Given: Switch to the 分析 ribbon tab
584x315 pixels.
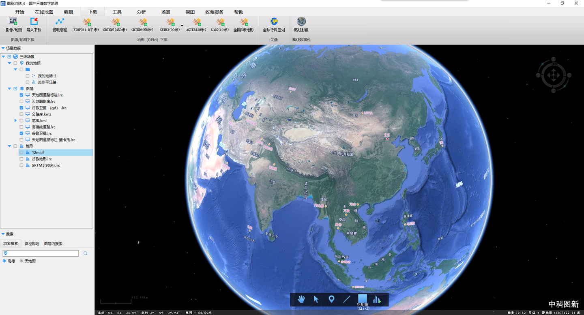Looking at the screenshot, I should [141, 12].
